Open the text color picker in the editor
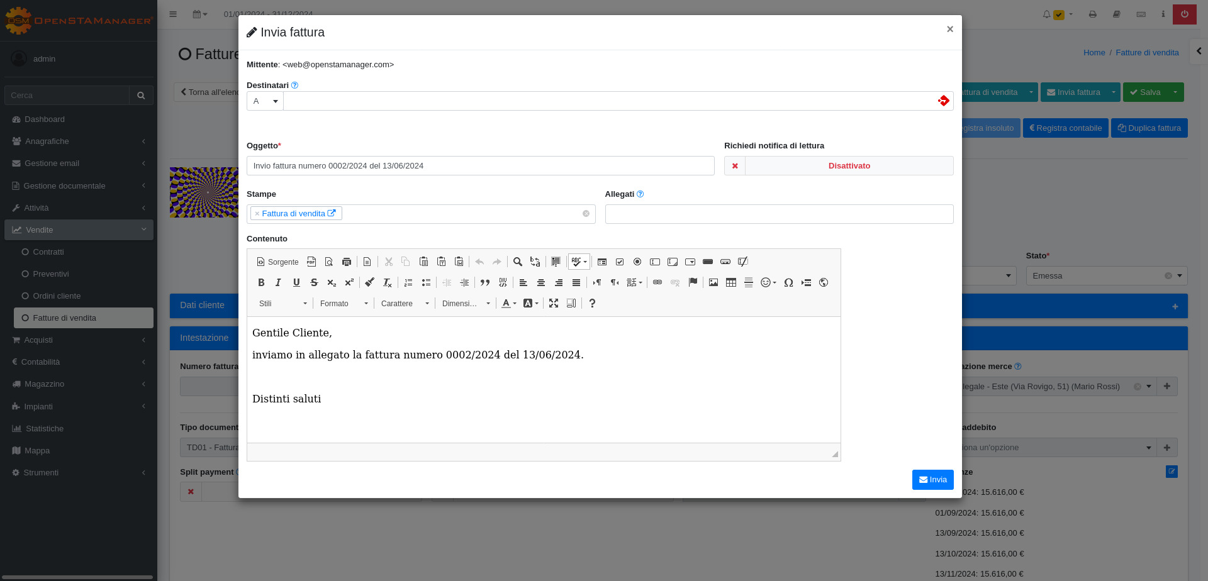The image size is (1208, 581). click(508, 304)
